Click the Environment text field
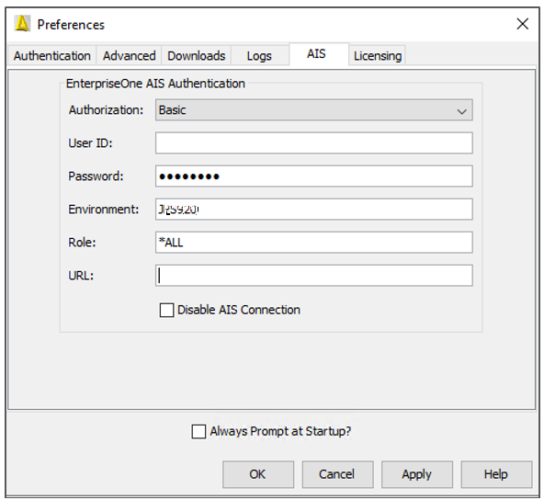This screenshot has height=500, width=544. [x=314, y=210]
